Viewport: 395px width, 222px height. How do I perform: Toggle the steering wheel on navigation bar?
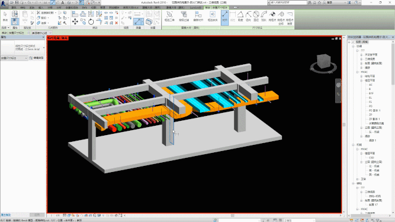[338, 85]
